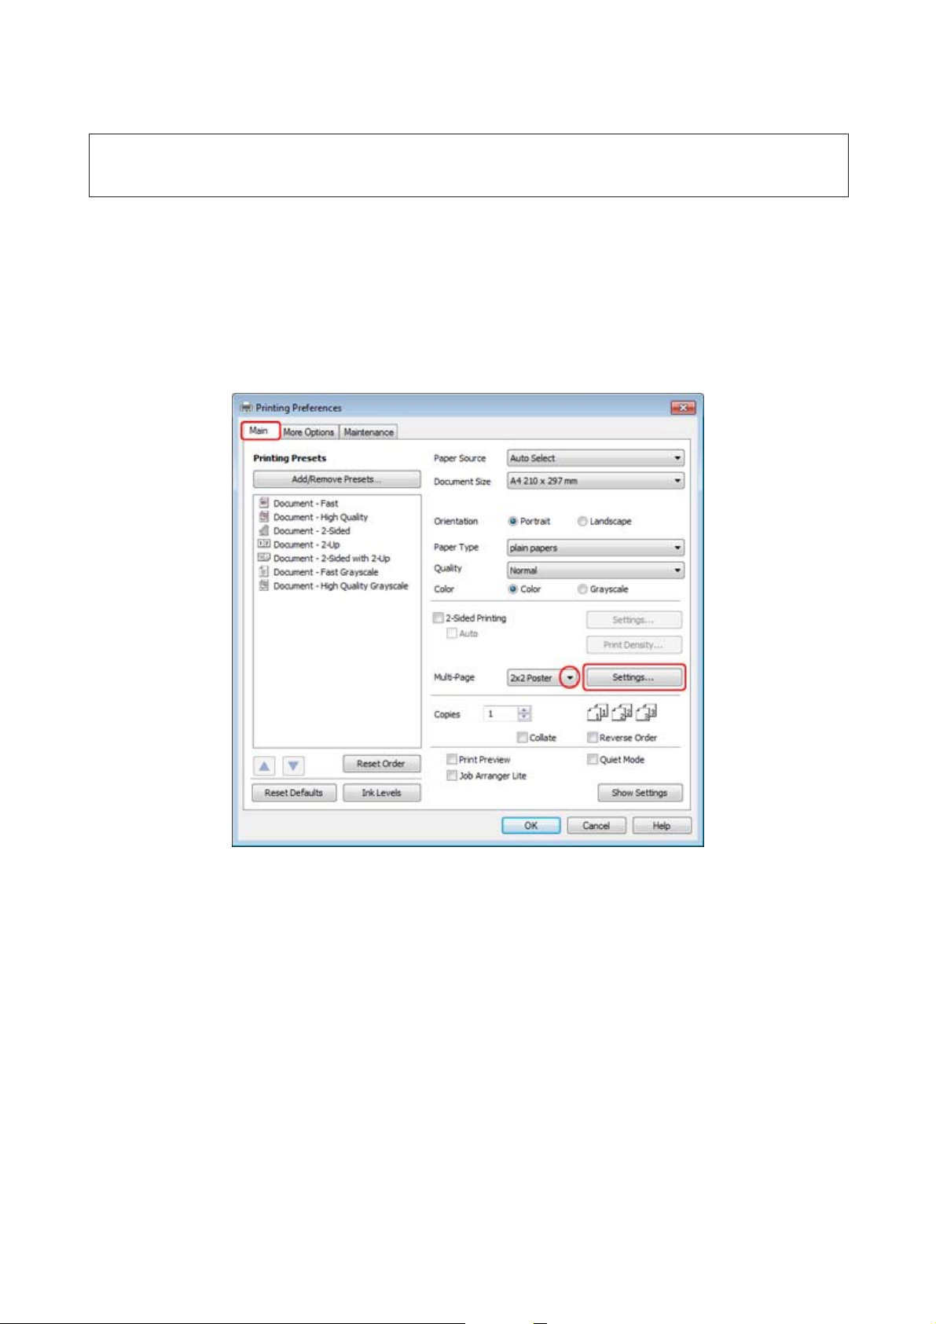This screenshot has height=1324, width=936.
Task: Click the Multi-Page Settings button
Action: pyautogui.click(x=633, y=677)
